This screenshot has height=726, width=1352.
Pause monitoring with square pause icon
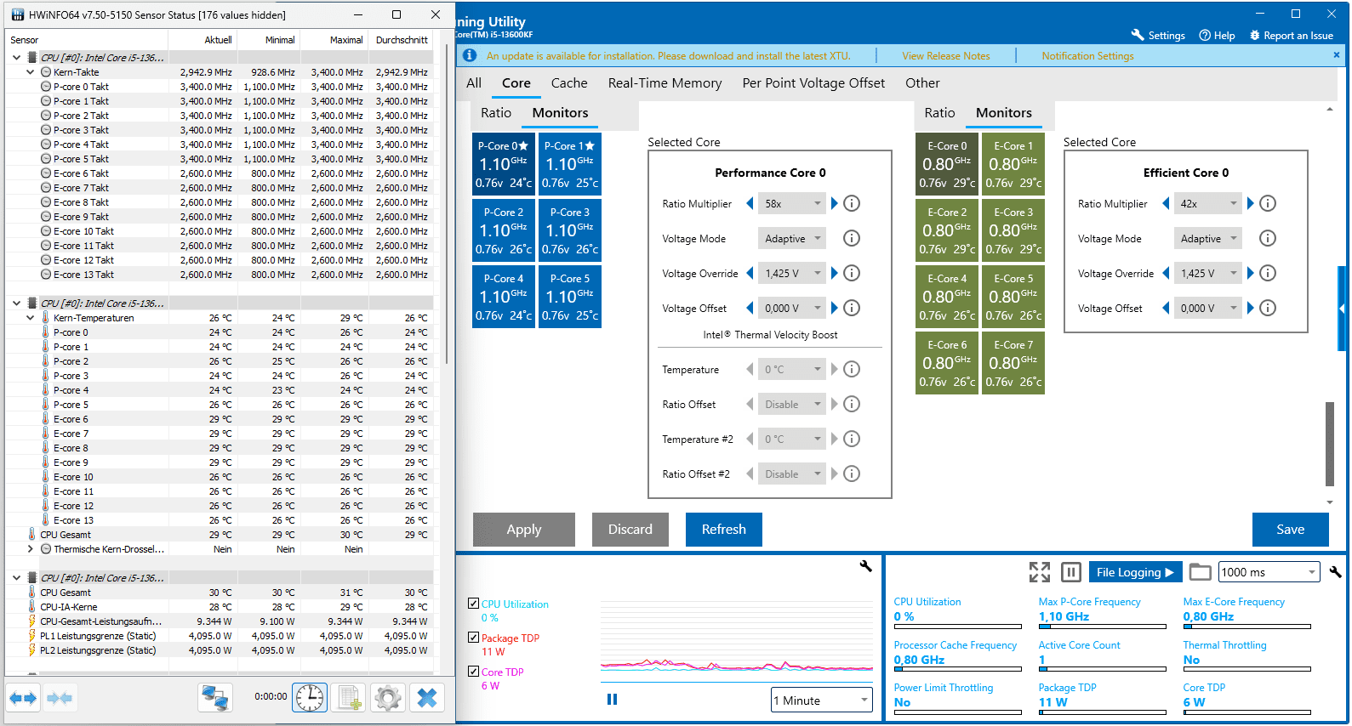1071,572
